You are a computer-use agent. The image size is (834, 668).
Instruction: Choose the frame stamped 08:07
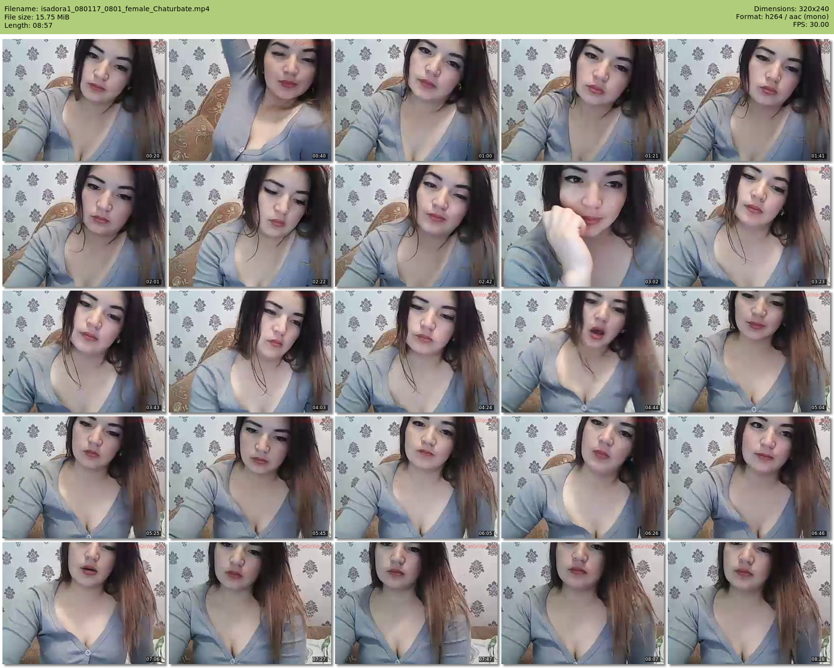click(583, 603)
